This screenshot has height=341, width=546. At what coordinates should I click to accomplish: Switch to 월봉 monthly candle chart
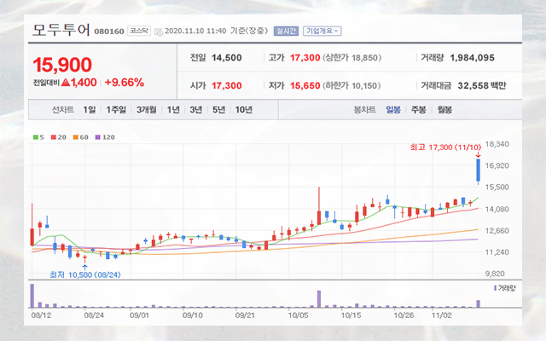coord(444,110)
